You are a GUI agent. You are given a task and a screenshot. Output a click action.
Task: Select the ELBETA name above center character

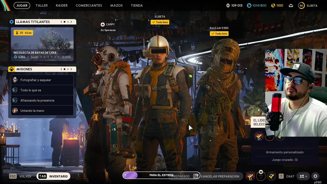click(160, 17)
